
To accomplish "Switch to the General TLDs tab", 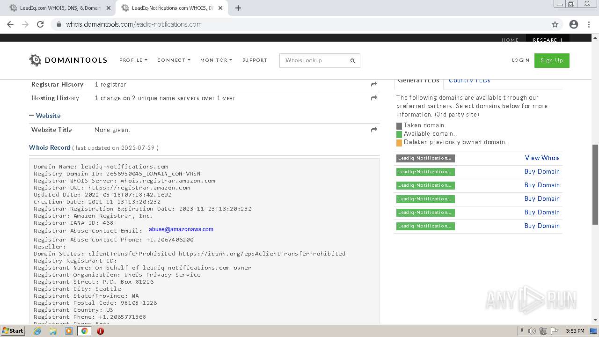I will coord(418,81).
